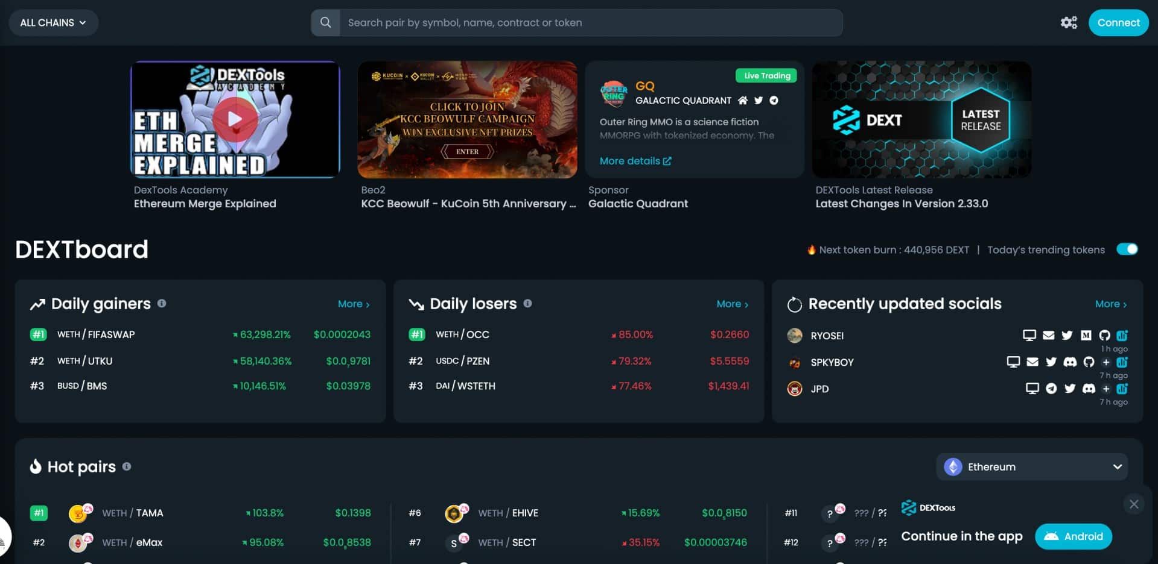Open the KCC Beowulf campaign banner
1158x564 pixels.
467,119
